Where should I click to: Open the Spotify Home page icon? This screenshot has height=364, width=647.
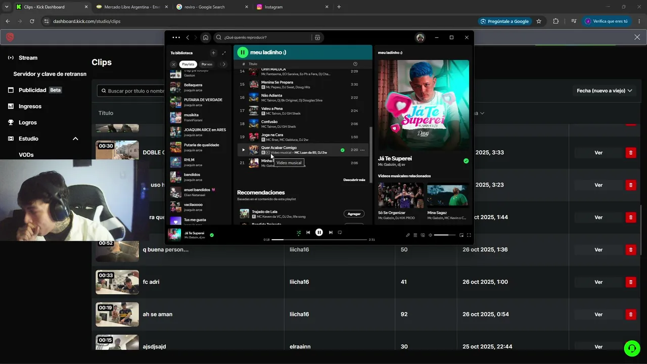[205, 37]
